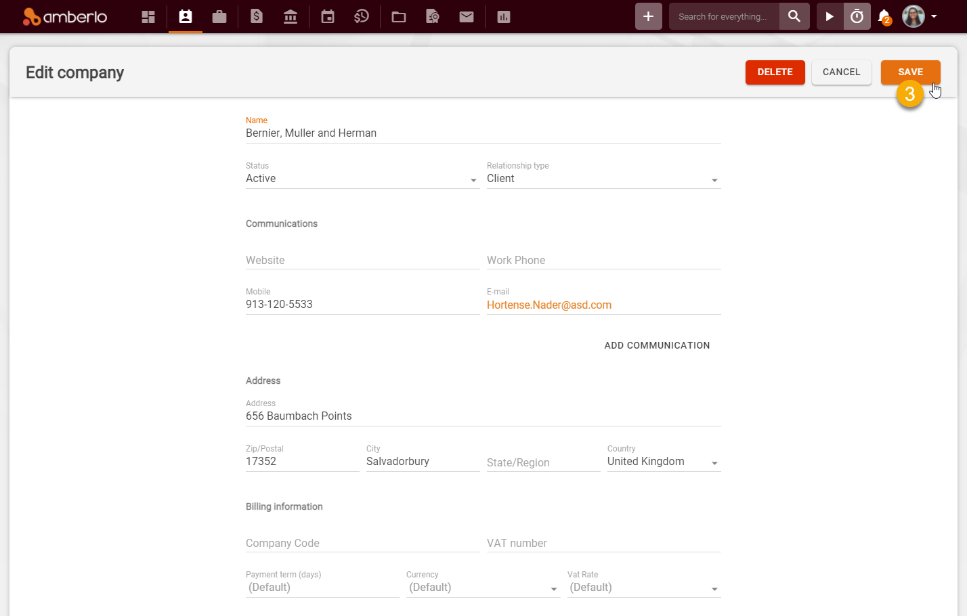This screenshot has height=616, width=967.
Task: Open the Bills invoice icon
Action: [x=257, y=16]
